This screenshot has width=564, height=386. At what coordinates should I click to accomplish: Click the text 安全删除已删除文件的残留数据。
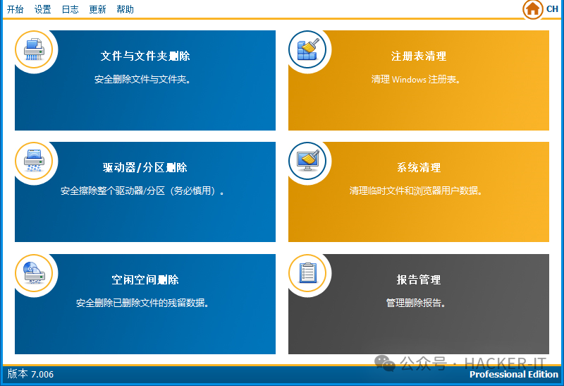142,303
